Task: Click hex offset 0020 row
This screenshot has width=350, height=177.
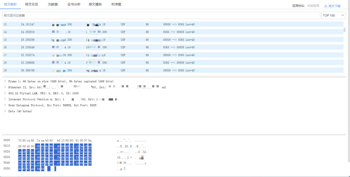Action: click(x=7, y=151)
